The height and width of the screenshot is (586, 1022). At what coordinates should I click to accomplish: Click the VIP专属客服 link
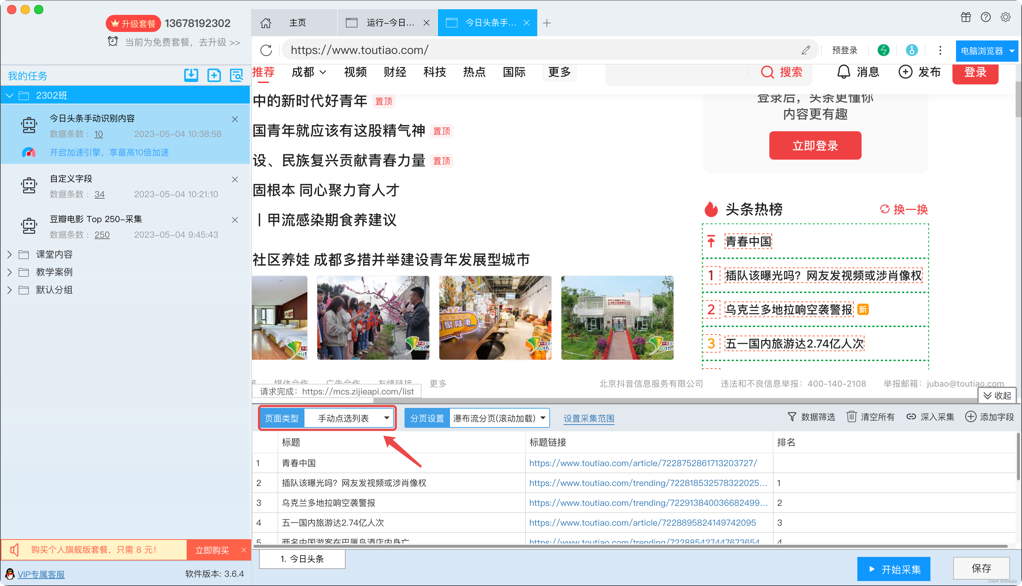41,574
